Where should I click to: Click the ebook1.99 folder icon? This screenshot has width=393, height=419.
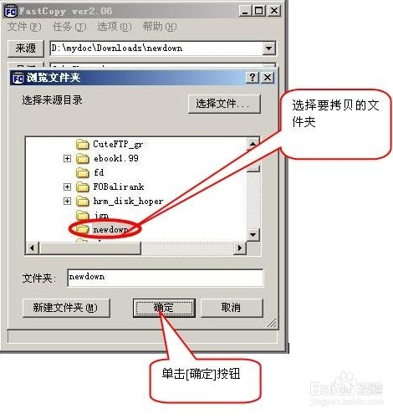point(83,159)
